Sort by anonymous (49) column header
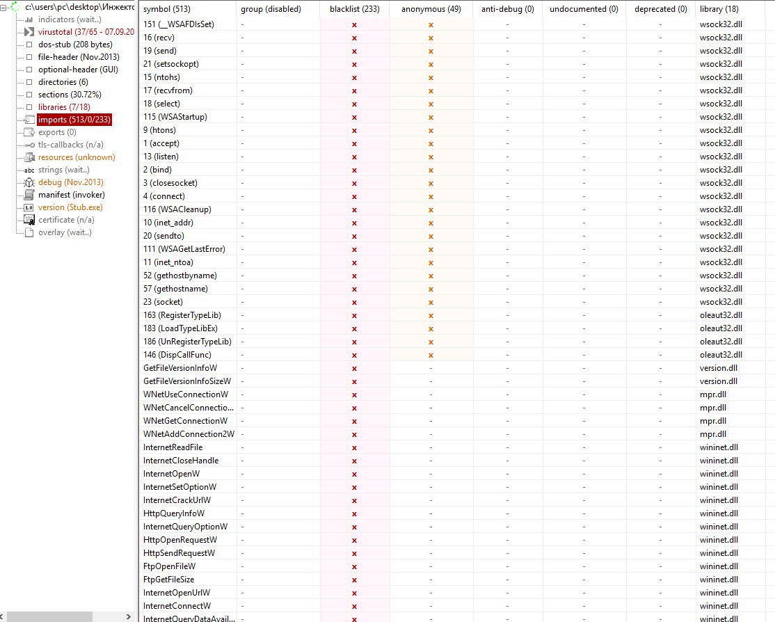Image resolution: width=775 pixels, height=622 pixels. [x=431, y=9]
